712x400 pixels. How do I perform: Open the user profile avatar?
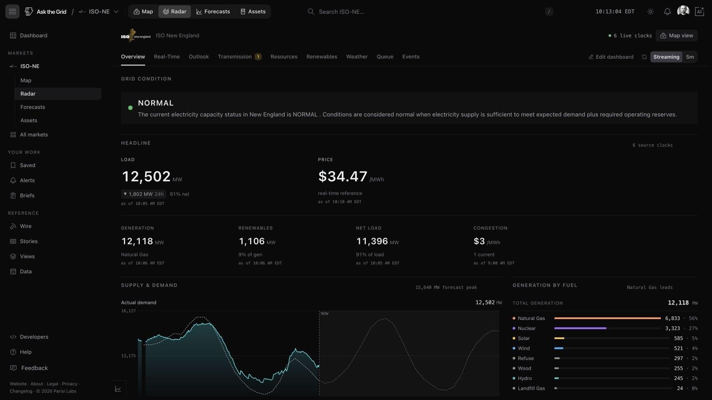click(x=683, y=11)
